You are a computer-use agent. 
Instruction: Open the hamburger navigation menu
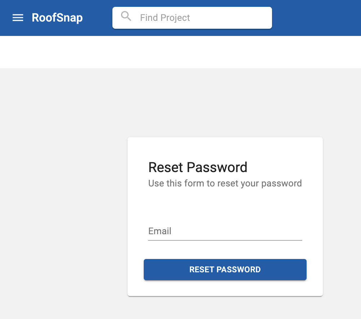point(18,18)
